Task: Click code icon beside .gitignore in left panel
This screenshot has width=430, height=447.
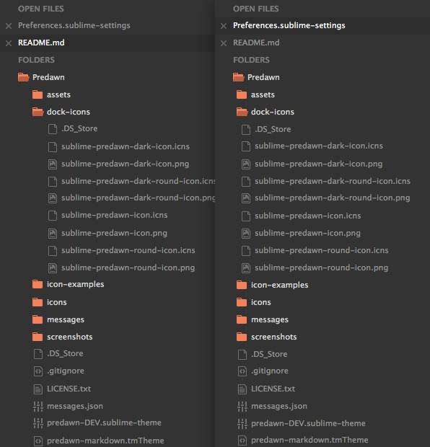Action: coord(38,371)
